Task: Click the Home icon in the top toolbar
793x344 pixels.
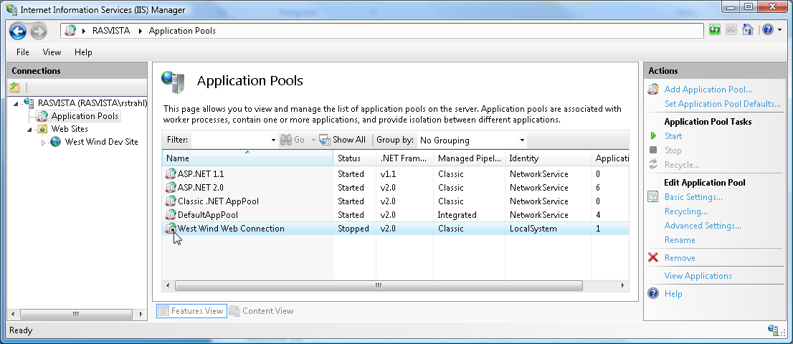Action: 748,30
